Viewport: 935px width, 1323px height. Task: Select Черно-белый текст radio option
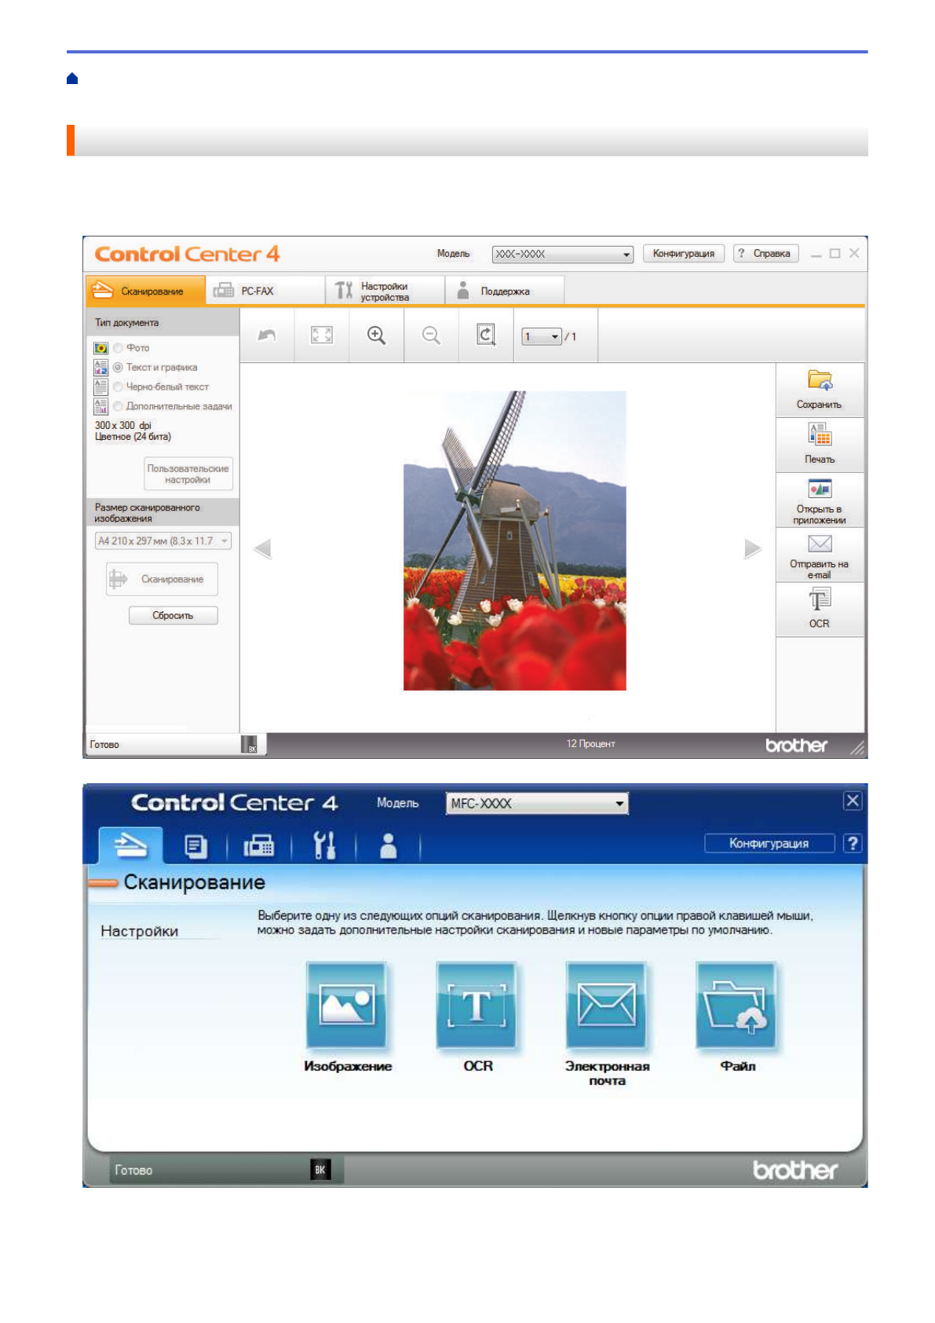click(119, 387)
